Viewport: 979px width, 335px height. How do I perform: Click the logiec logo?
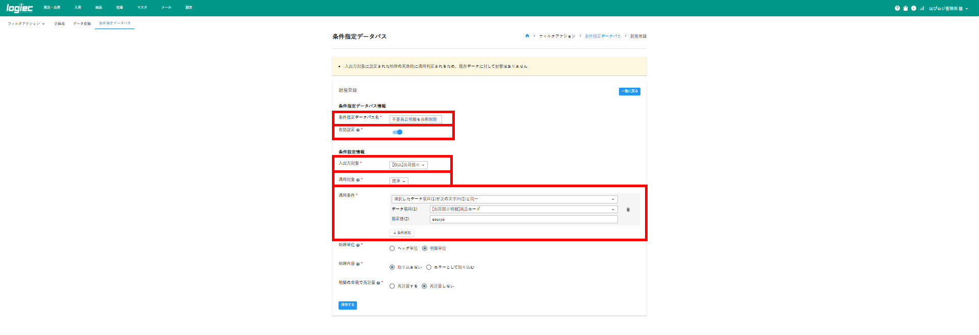(19, 8)
